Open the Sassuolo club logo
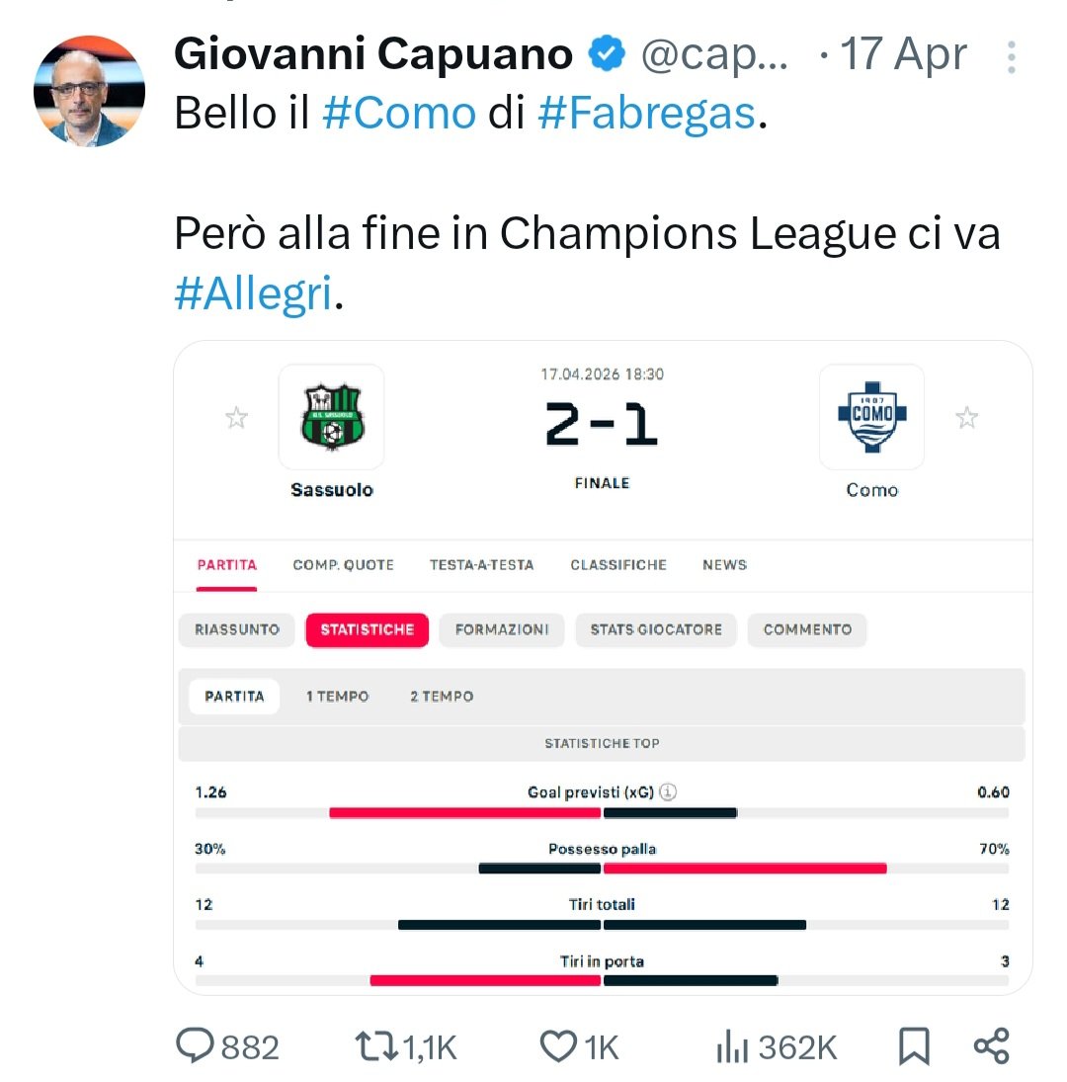 pos(332,417)
